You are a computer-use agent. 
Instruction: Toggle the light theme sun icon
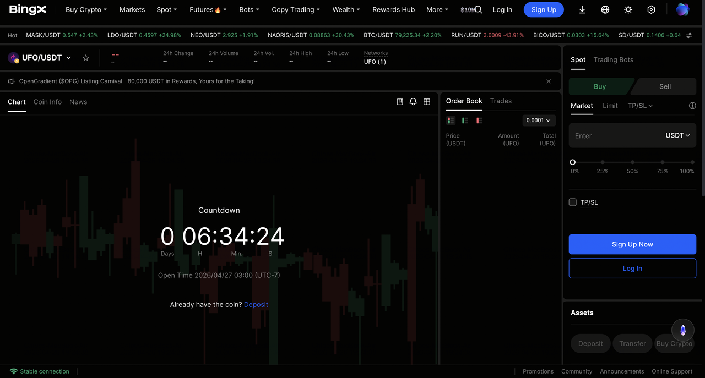tap(628, 10)
